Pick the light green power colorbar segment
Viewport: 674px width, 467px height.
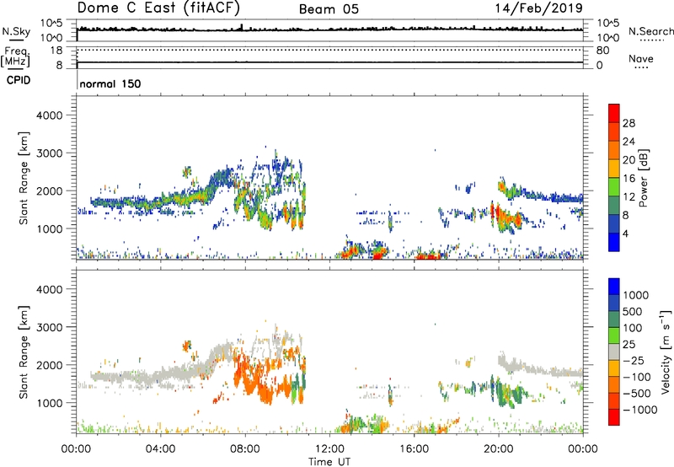coord(614,187)
